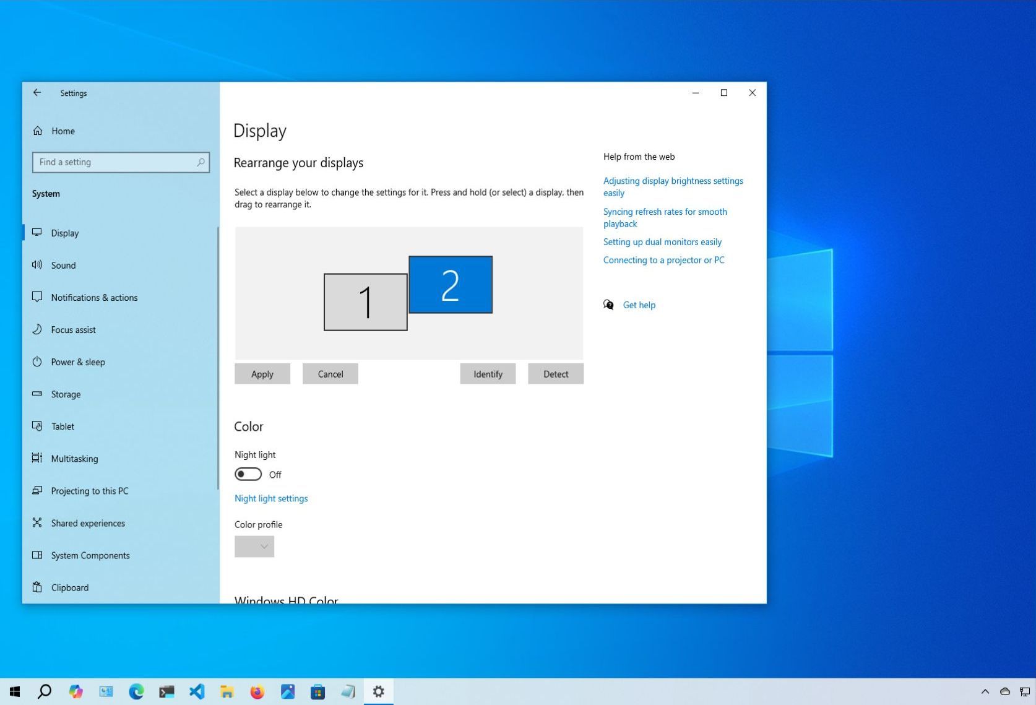Open Focus assist settings

(38, 329)
